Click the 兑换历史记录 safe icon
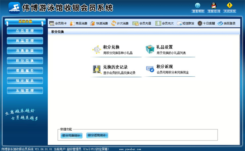Image resolution: width=245 pixels, height=151 pixels. pos(97,69)
